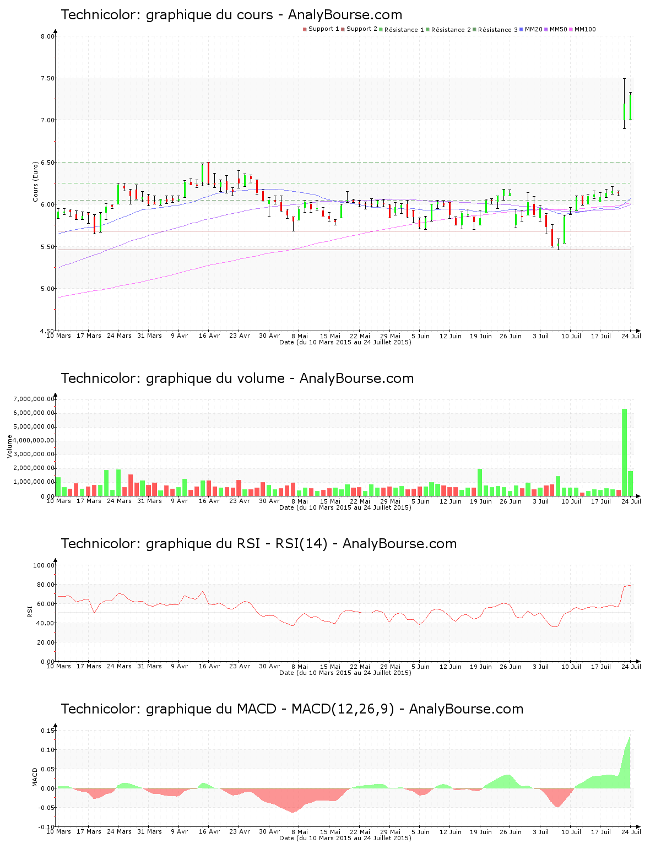Click the MM100 pink legend marker

[571, 29]
